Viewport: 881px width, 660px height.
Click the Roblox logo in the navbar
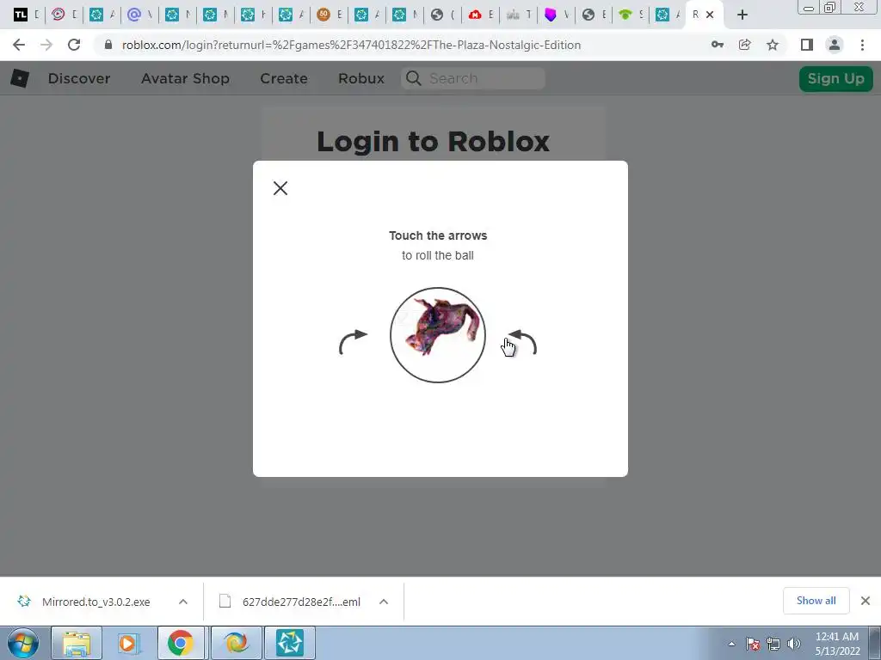coord(20,78)
